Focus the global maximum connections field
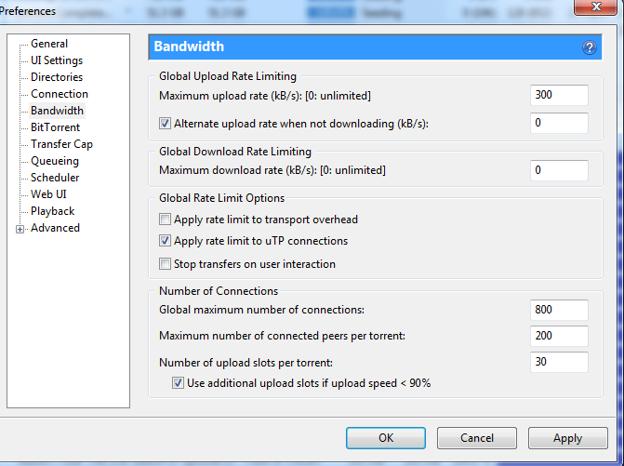The image size is (624, 466). click(x=559, y=310)
